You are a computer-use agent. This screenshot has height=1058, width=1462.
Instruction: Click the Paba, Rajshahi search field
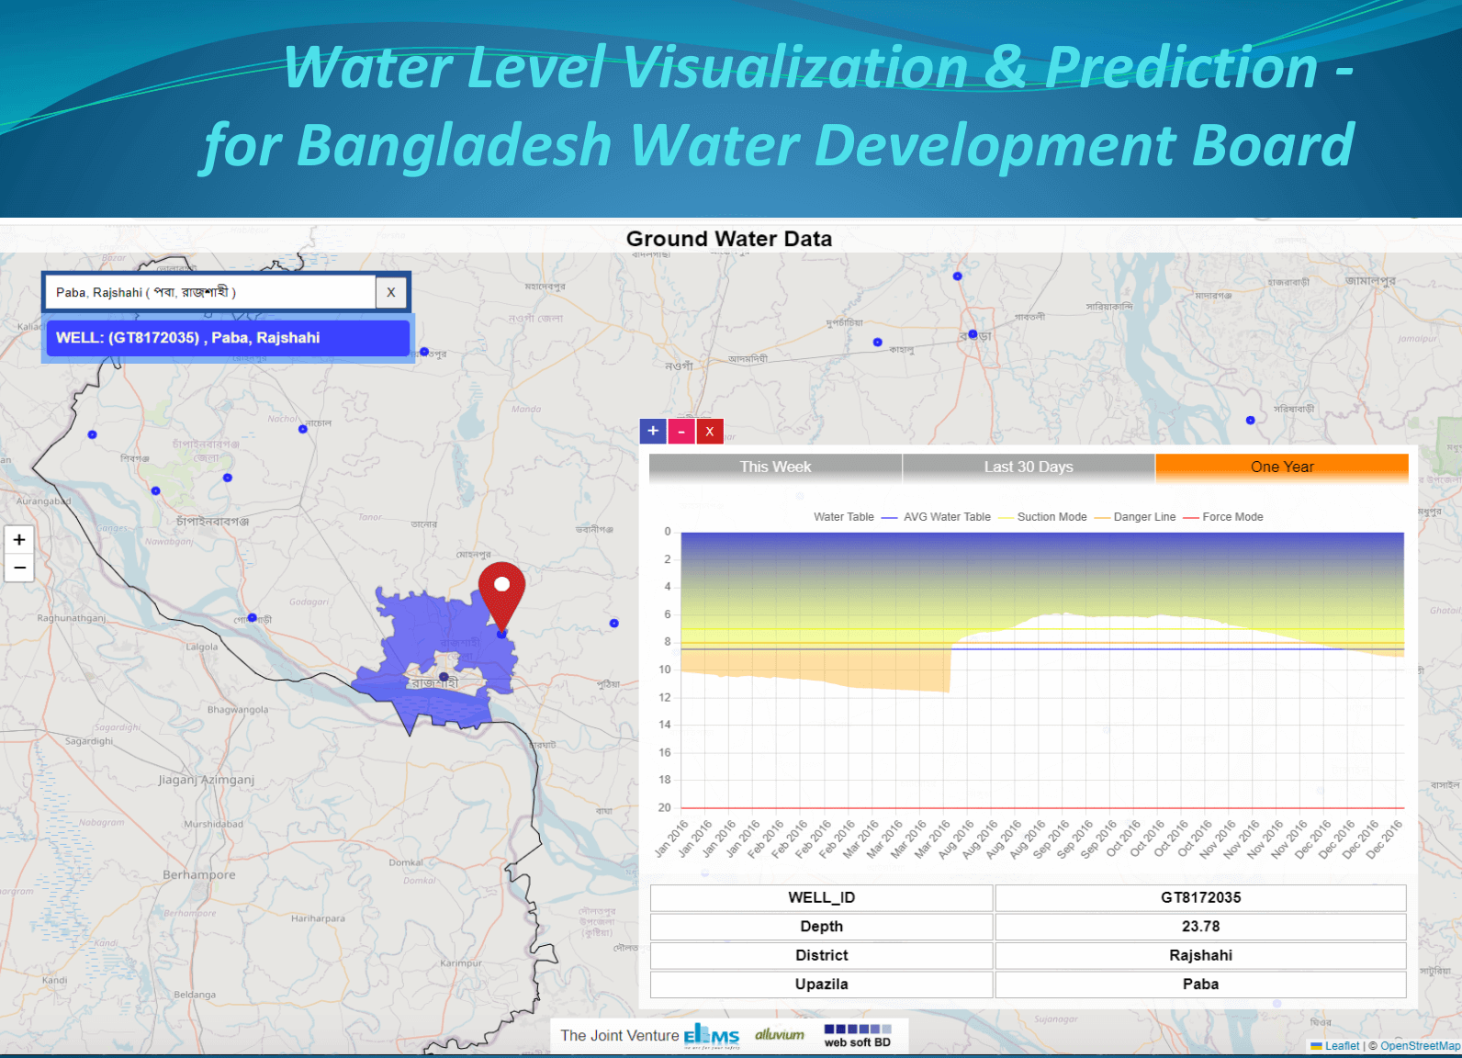pyautogui.click(x=210, y=292)
